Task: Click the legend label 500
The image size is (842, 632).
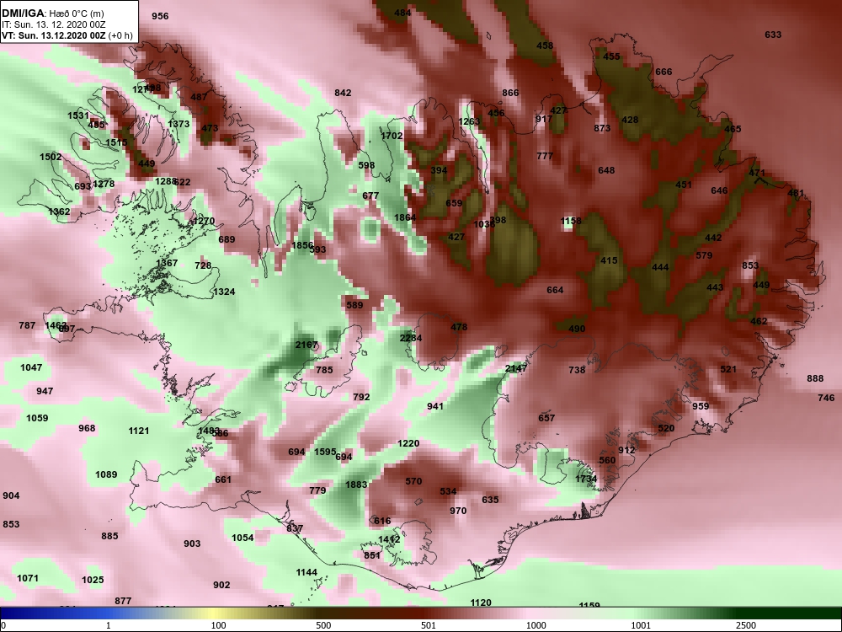Action: coord(323,625)
